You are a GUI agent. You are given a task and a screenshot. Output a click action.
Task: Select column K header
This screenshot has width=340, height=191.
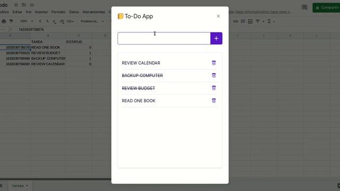pyautogui.click(x=290, y=36)
